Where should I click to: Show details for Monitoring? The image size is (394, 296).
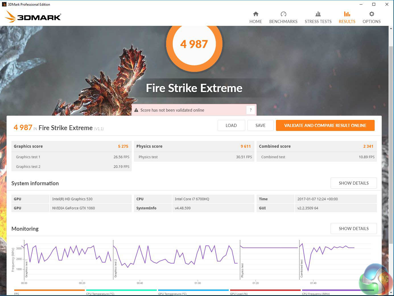click(354, 229)
